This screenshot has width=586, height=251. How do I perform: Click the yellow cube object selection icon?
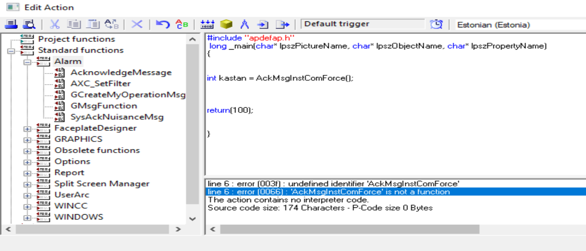tap(226, 24)
